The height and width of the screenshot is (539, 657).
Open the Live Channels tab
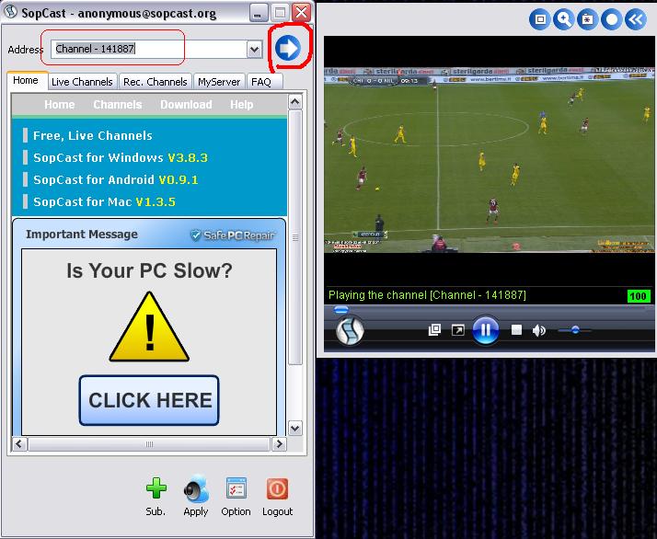[x=82, y=82]
